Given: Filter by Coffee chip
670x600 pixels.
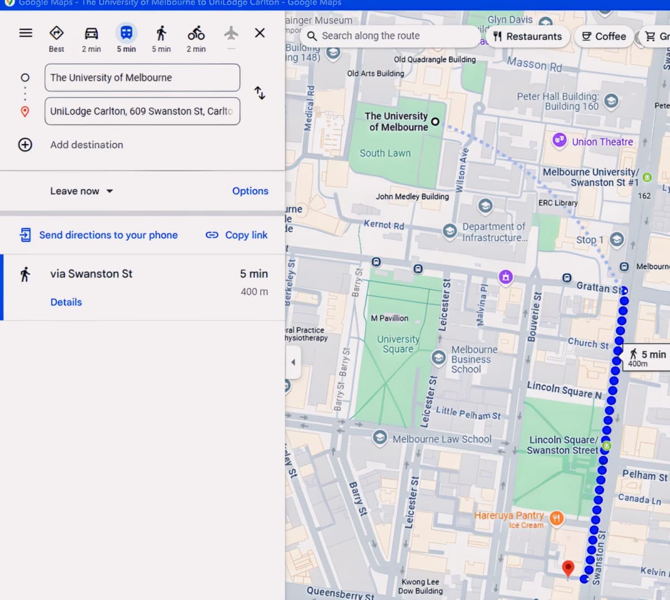Looking at the screenshot, I should [604, 36].
